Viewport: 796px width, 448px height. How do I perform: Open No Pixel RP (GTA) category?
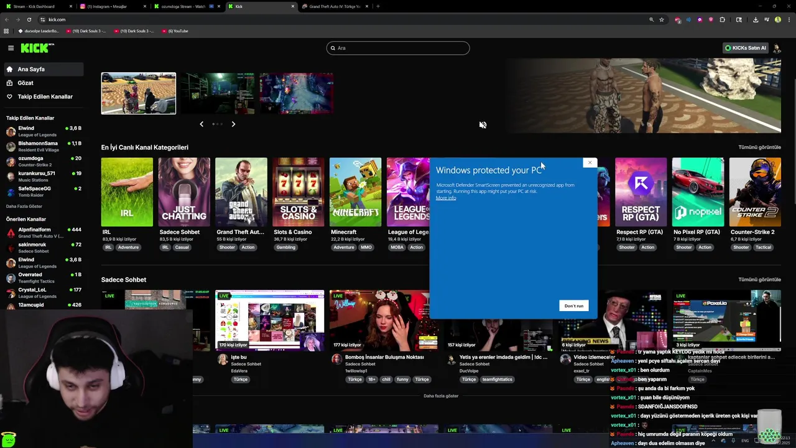pos(698,192)
